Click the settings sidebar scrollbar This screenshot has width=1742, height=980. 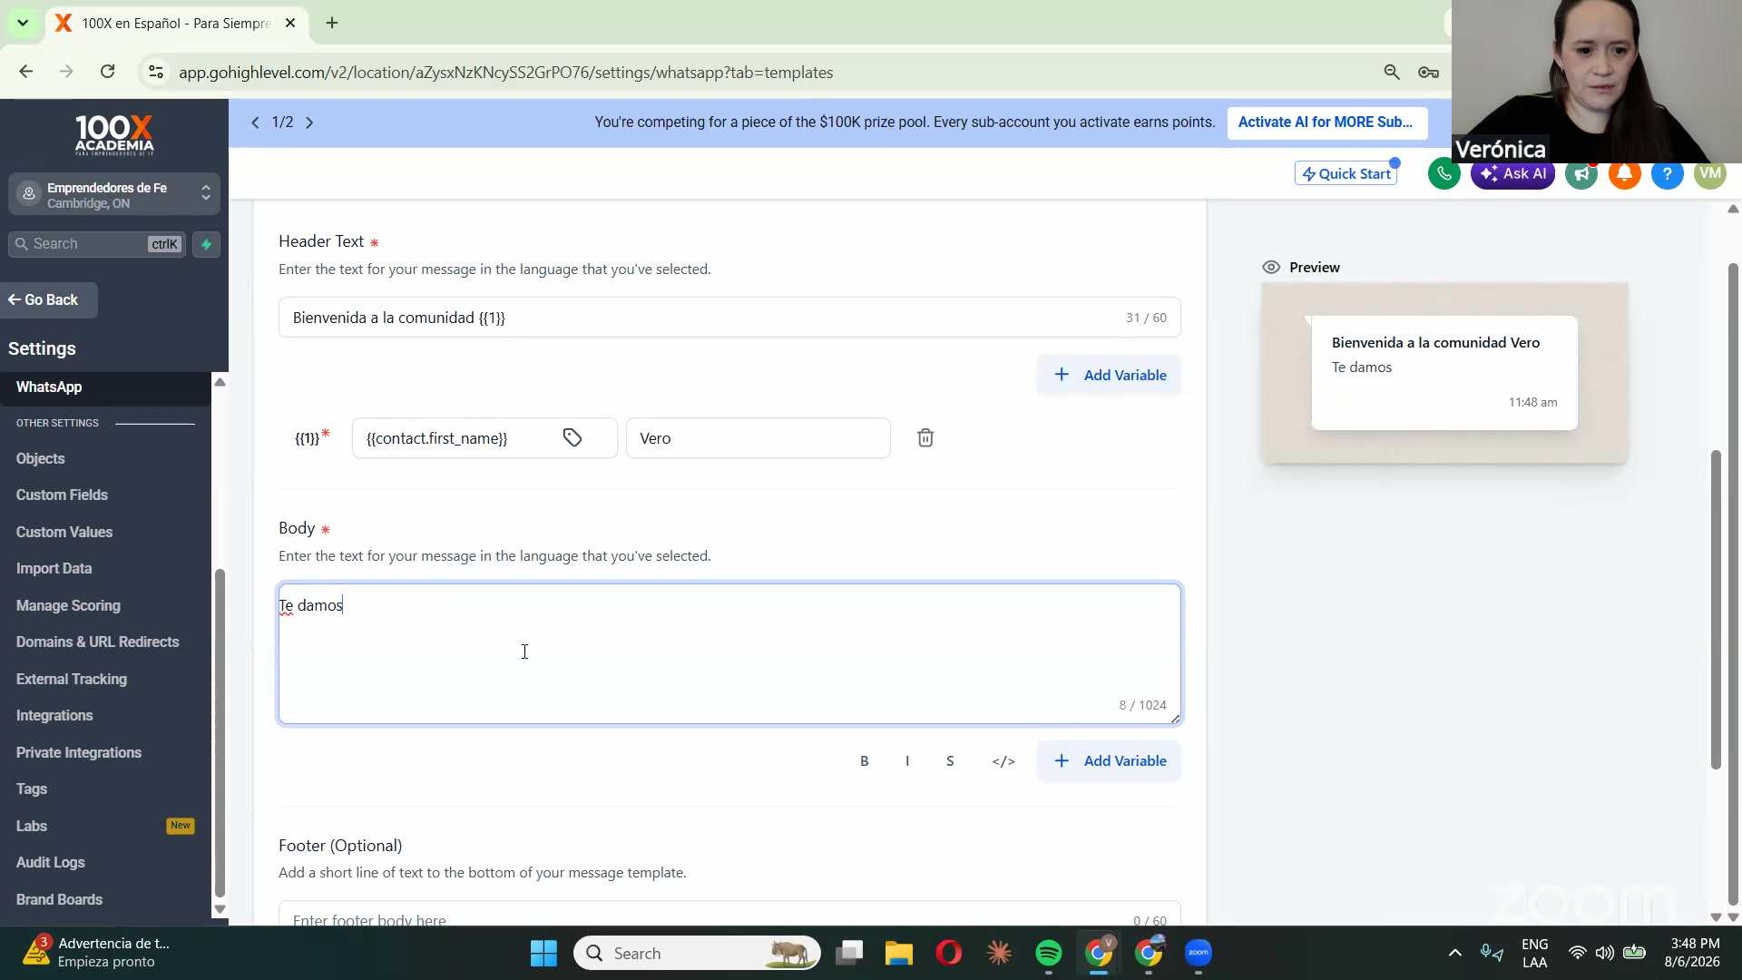(x=219, y=731)
